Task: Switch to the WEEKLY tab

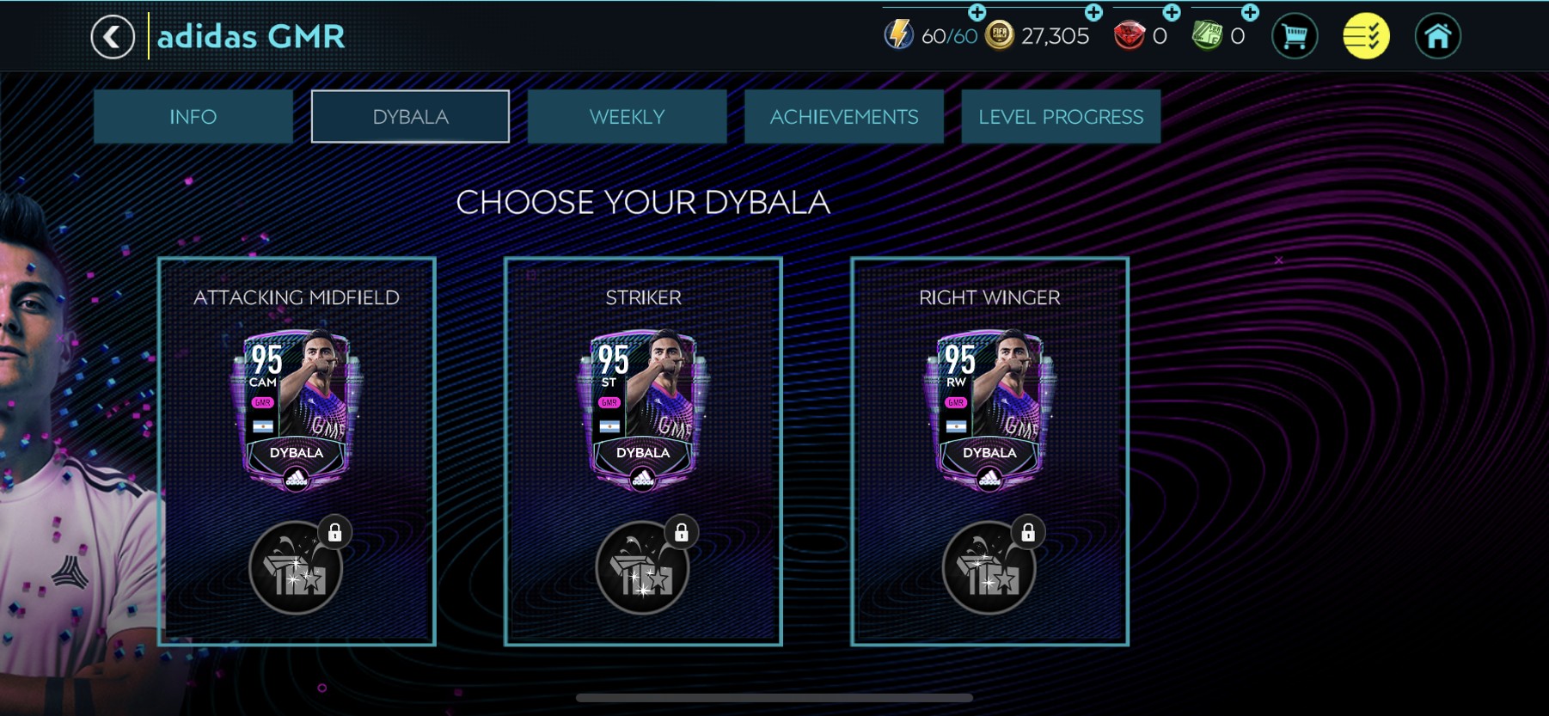Action: click(x=628, y=117)
